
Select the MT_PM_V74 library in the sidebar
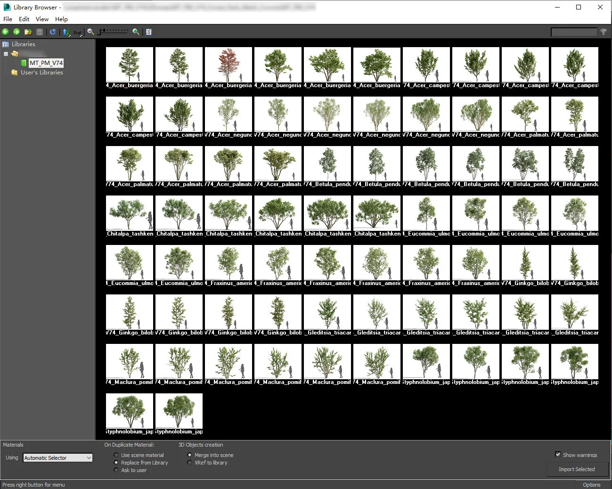(46, 63)
